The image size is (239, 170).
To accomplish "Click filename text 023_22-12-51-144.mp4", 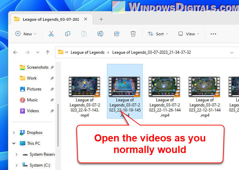I will [x=205, y=113].
